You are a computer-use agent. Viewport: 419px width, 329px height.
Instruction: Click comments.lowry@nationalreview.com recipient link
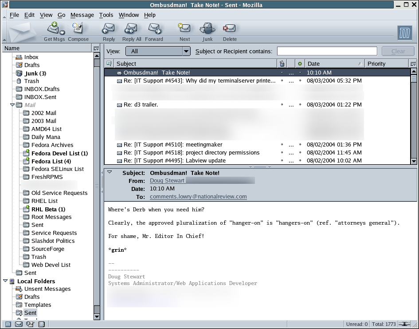198,197
